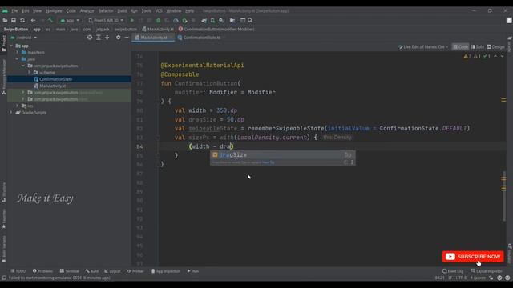Image resolution: width=513 pixels, height=288 pixels.
Task: Click the Make Project hammer icon
Action: coord(50,20)
